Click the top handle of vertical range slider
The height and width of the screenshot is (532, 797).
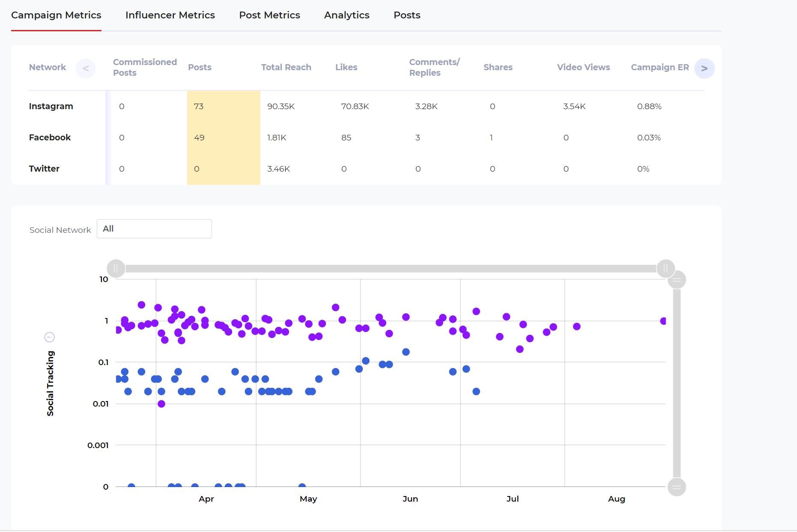[677, 280]
